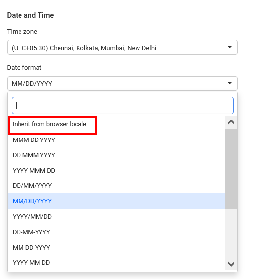Click the list scrollbar thumb

pos(231,169)
